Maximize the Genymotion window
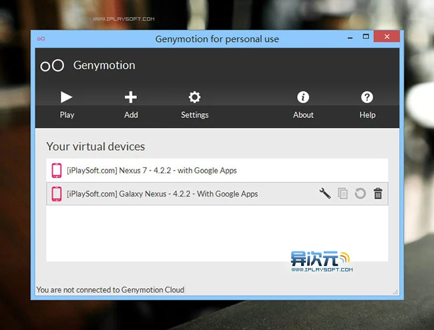This screenshot has height=330, width=434. click(365, 37)
